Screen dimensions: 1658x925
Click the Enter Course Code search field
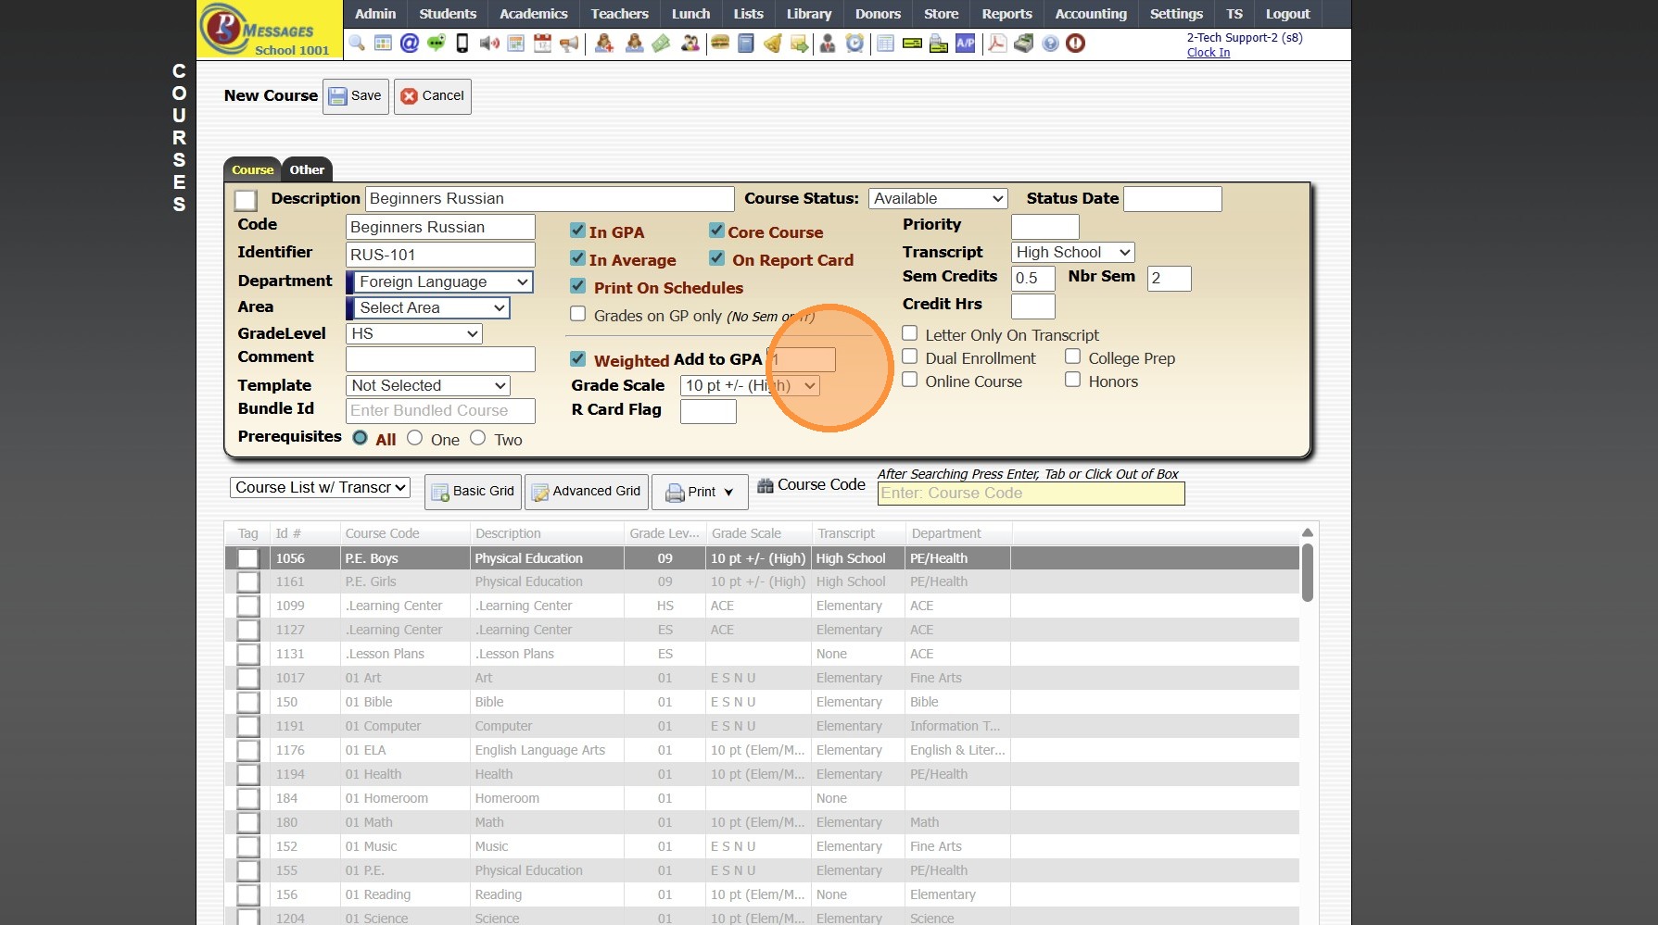coord(1031,494)
